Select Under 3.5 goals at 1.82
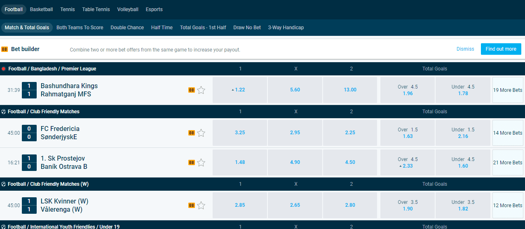 tap(463, 205)
